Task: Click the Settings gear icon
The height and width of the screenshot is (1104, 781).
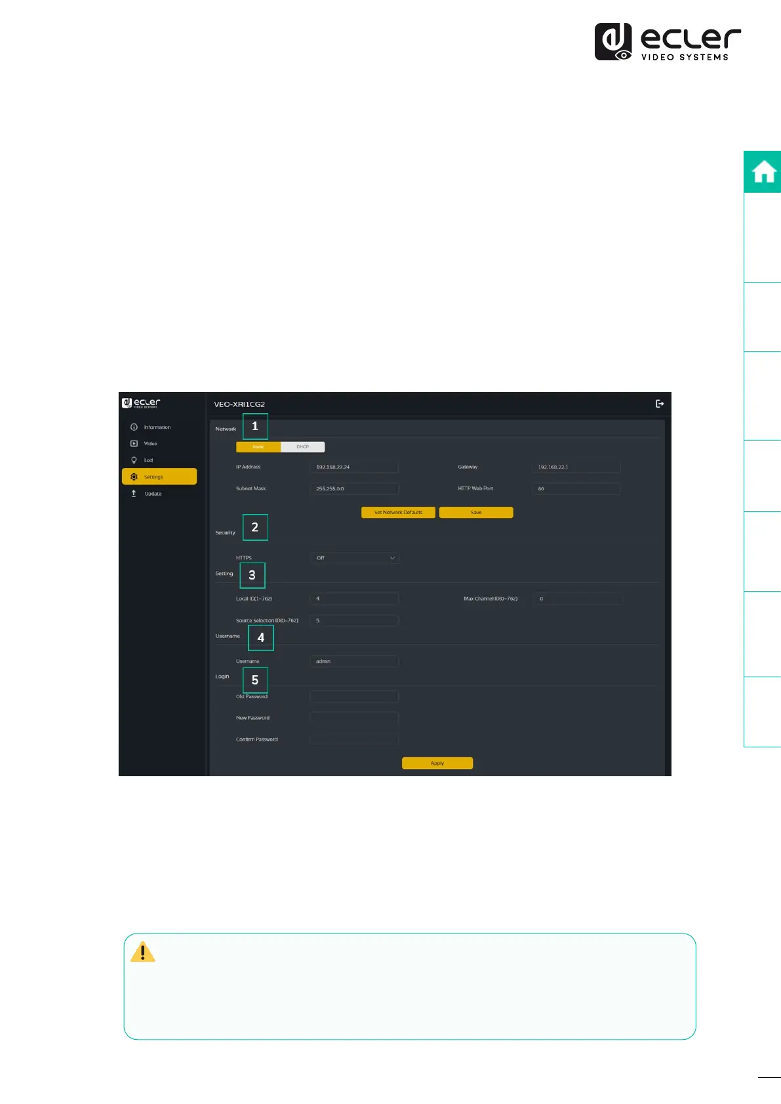Action: click(x=134, y=477)
